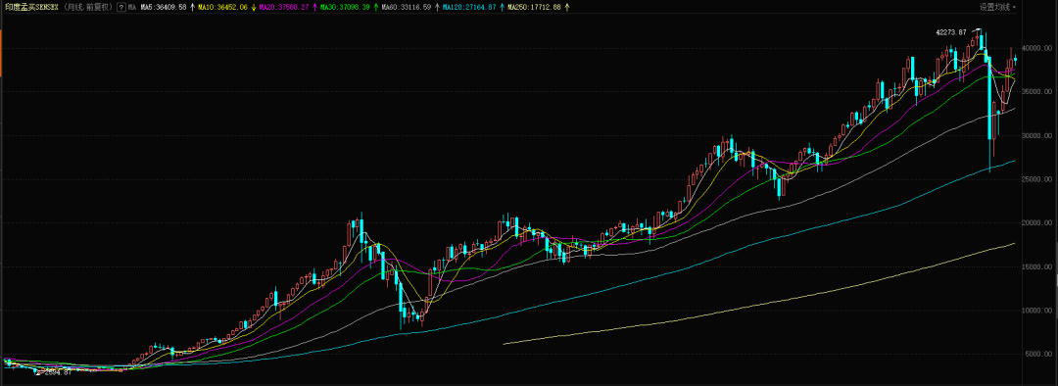Viewport: 1058px width, 386px height.
Task: Select the MA10:36452.06 indicator label
Action: point(222,7)
